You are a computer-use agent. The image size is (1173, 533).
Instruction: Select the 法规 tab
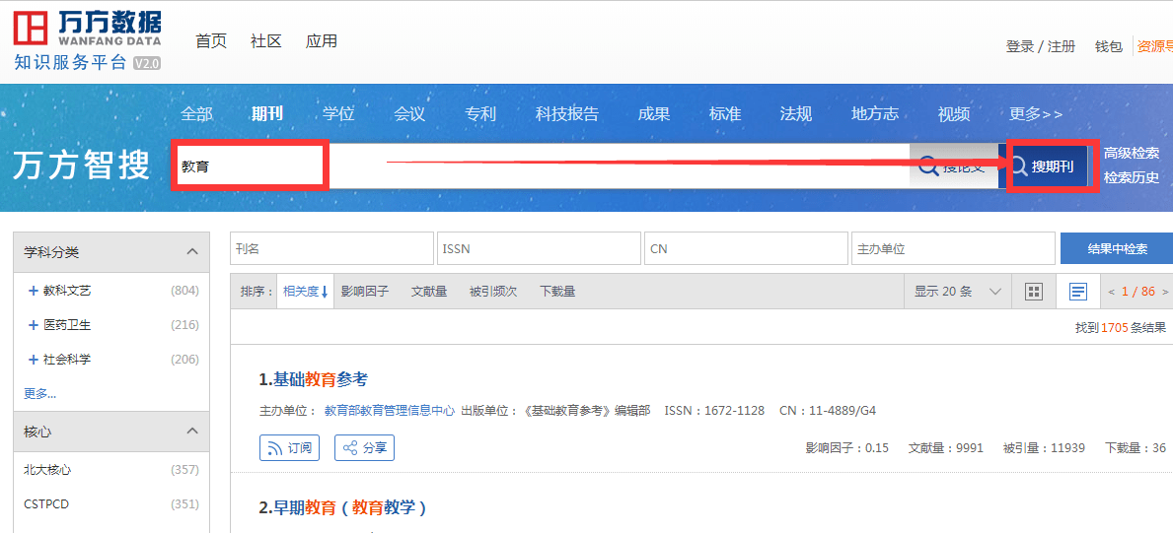tap(795, 113)
